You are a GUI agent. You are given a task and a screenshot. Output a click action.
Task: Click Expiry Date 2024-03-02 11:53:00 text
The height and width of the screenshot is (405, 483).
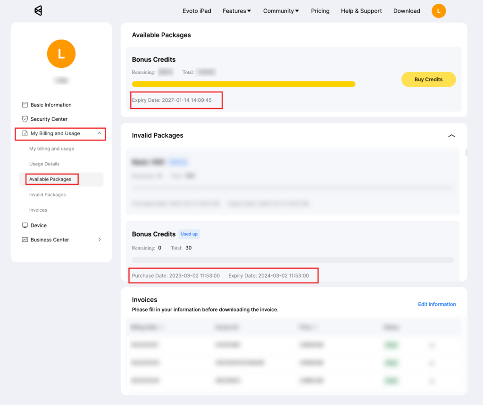[268, 276]
